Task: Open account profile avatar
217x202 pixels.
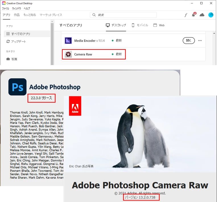Action: pyautogui.click(x=211, y=15)
